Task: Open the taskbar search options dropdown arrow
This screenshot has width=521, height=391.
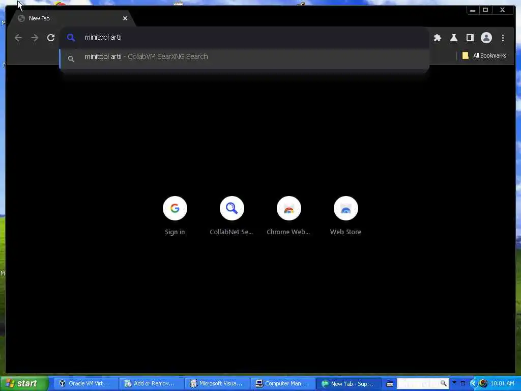Action: pyautogui.click(x=454, y=383)
